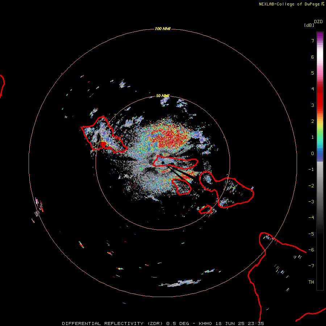
Task: Click the legend value -1
Action: [x=311, y=170]
